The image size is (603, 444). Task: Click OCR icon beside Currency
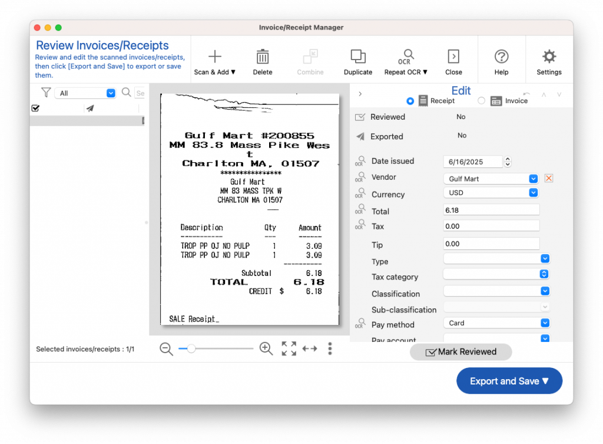coord(360,193)
